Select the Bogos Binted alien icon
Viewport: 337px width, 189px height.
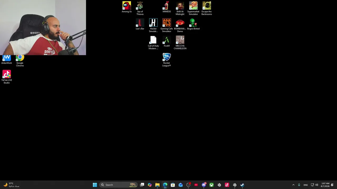point(193,24)
